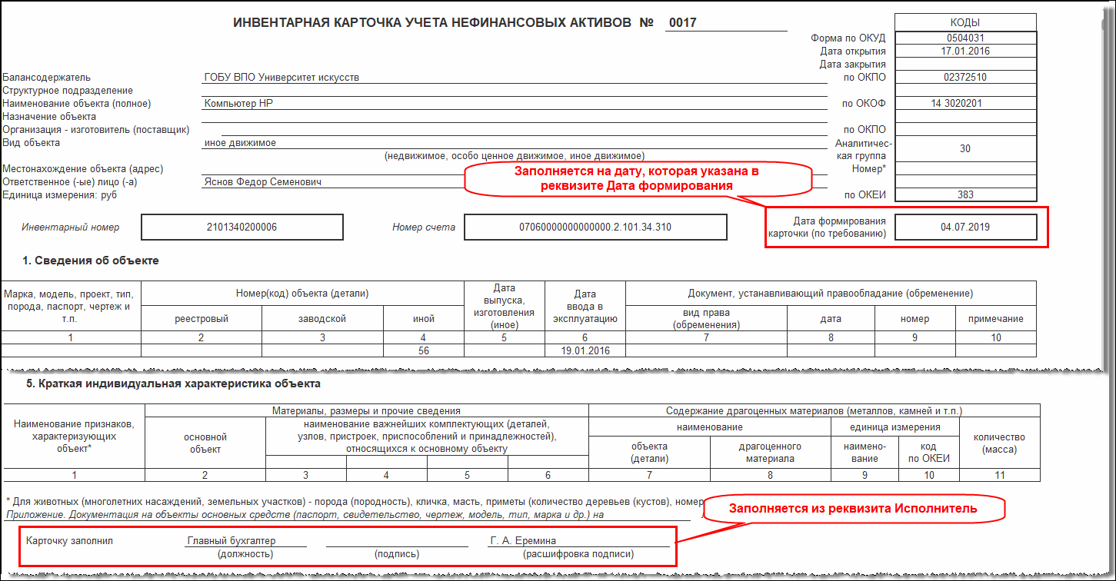Click the card number 0017
Screen dimensions: 1116x581
click(x=682, y=23)
